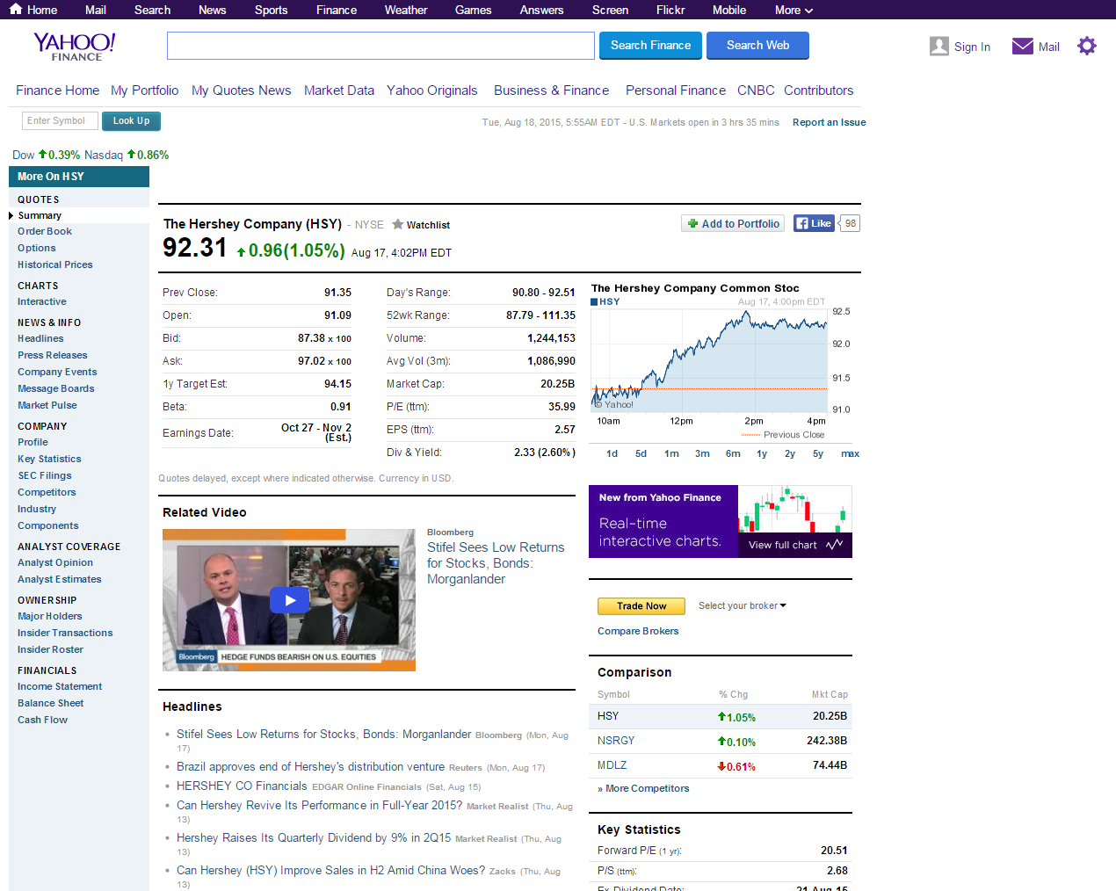Open Message Boards in sidebar
This screenshot has width=1116, height=891.
pos(55,388)
